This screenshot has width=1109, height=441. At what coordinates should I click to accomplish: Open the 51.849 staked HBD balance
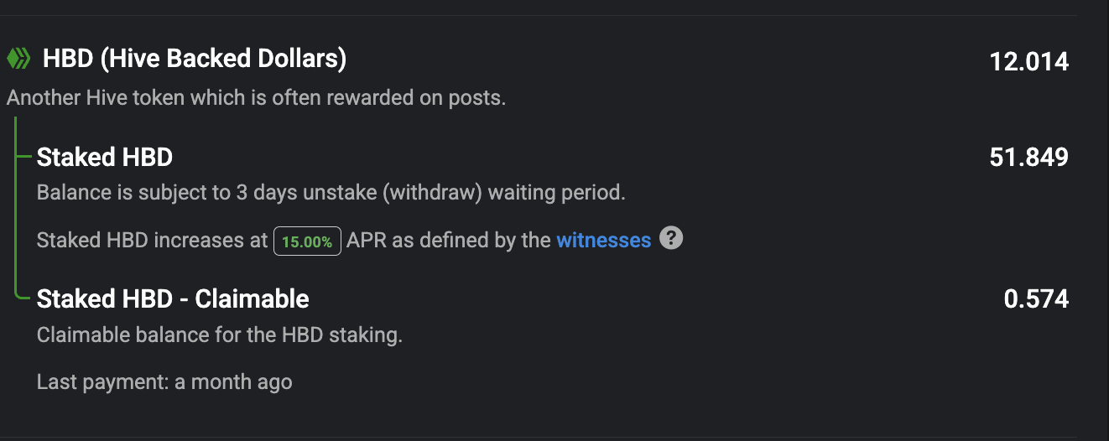click(1029, 157)
